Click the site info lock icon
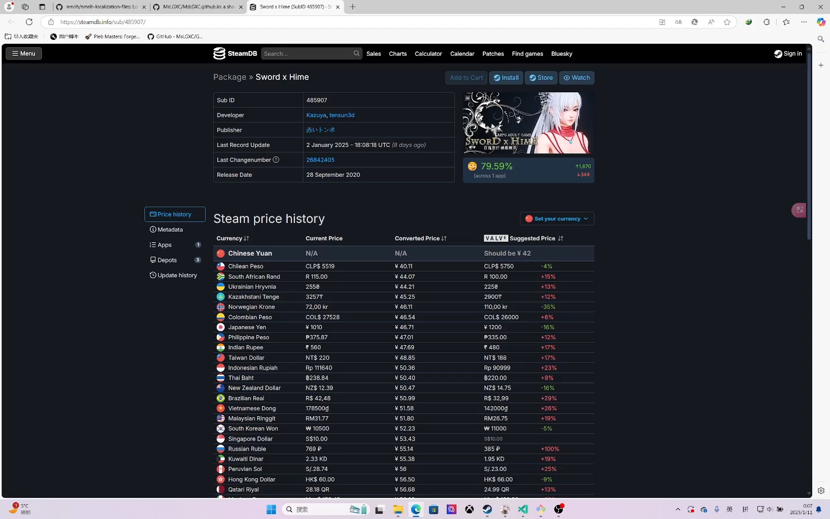Image resolution: width=830 pixels, height=519 pixels. click(51, 22)
